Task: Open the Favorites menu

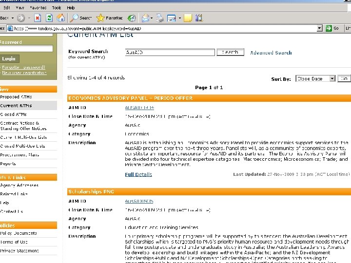Action: coord(38,8)
